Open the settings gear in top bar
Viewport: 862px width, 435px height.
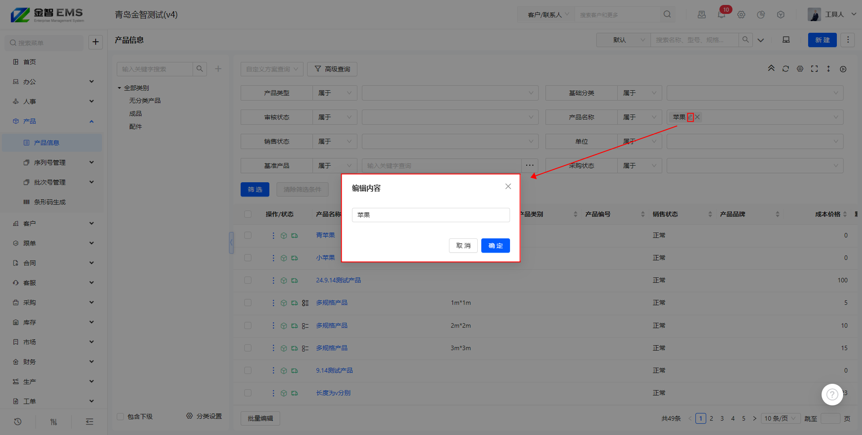pos(741,14)
